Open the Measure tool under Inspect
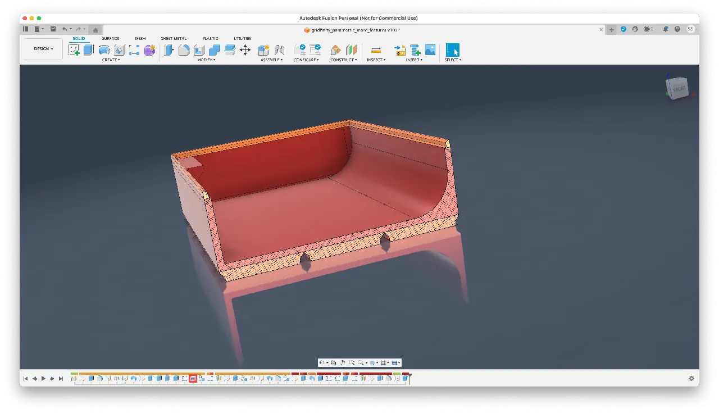Viewport: 719px width, 413px height. [x=375, y=50]
